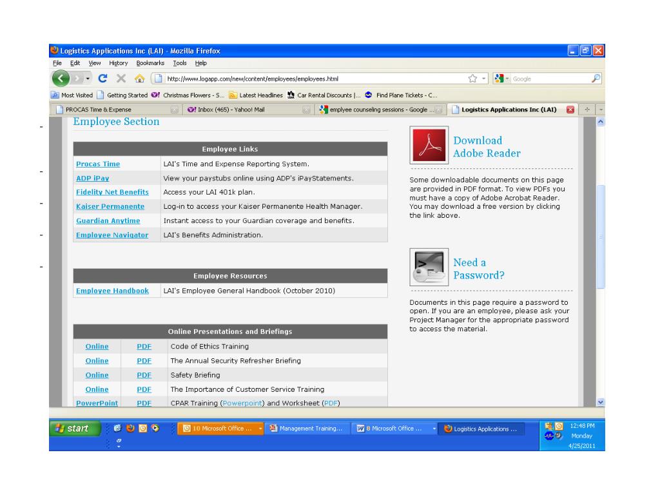Open a new tab with plus button

coord(587,110)
